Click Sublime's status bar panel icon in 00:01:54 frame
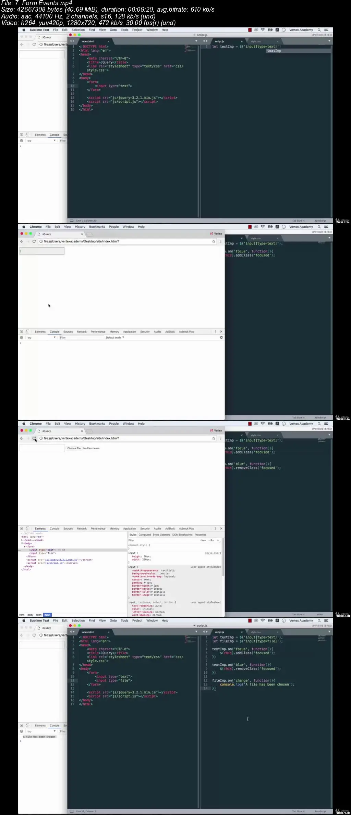The width and height of the screenshot is (351, 815). 72,221
